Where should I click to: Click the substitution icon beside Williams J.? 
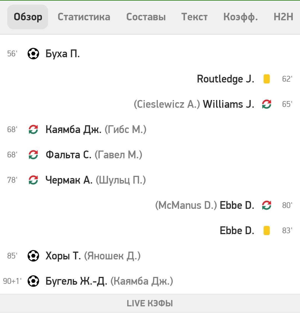click(266, 104)
